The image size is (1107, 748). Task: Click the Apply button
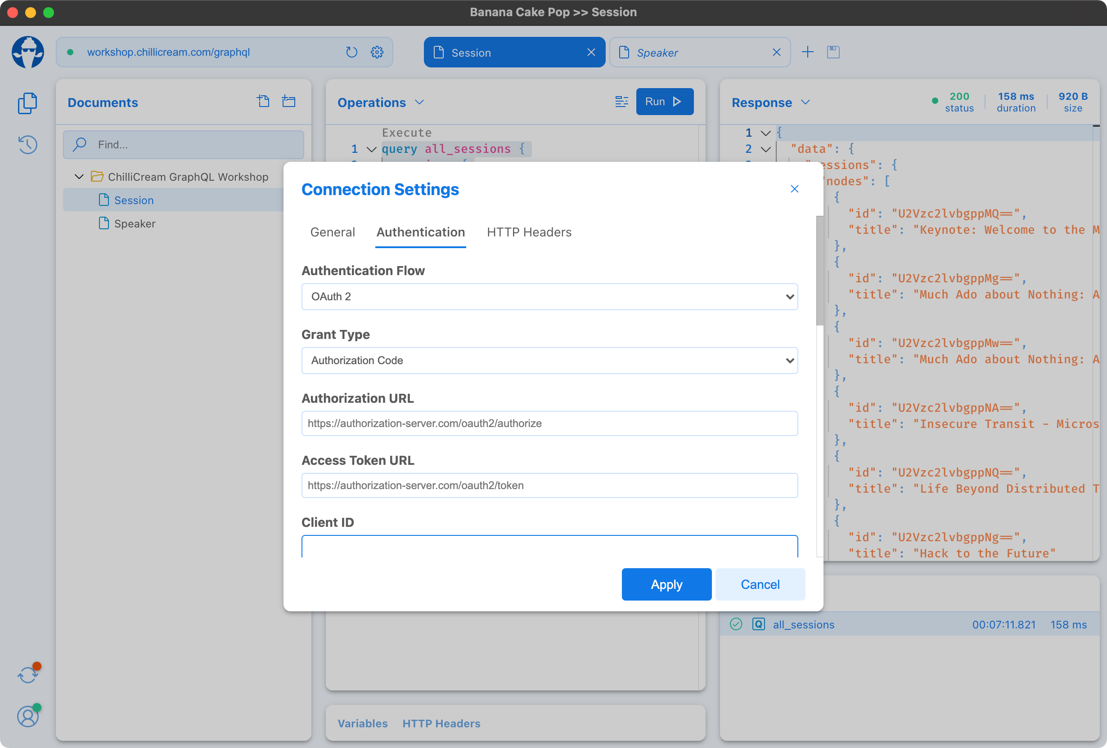point(666,584)
